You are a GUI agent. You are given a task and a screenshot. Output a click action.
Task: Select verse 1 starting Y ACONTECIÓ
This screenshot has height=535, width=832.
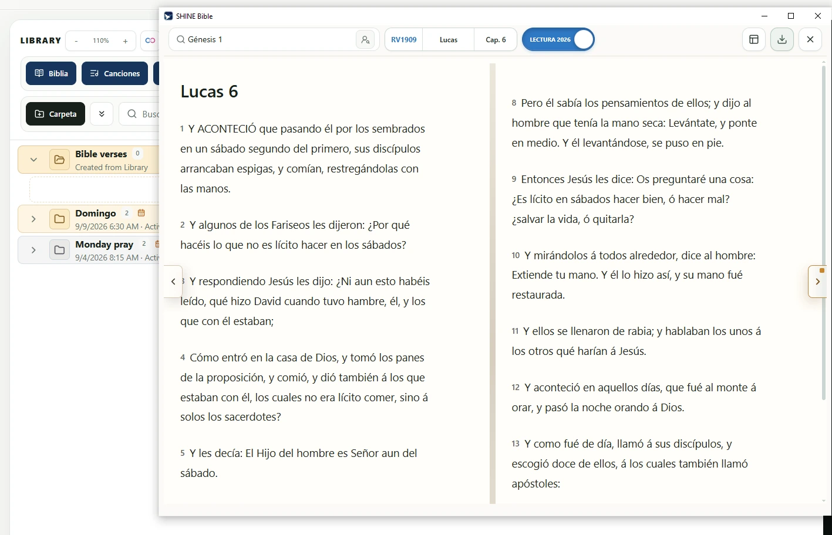coord(303,158)
